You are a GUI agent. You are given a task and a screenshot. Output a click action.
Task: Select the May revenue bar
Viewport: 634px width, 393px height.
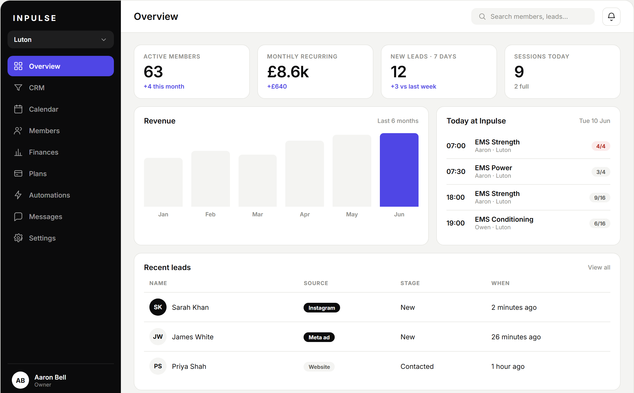(x=352, y=171)
